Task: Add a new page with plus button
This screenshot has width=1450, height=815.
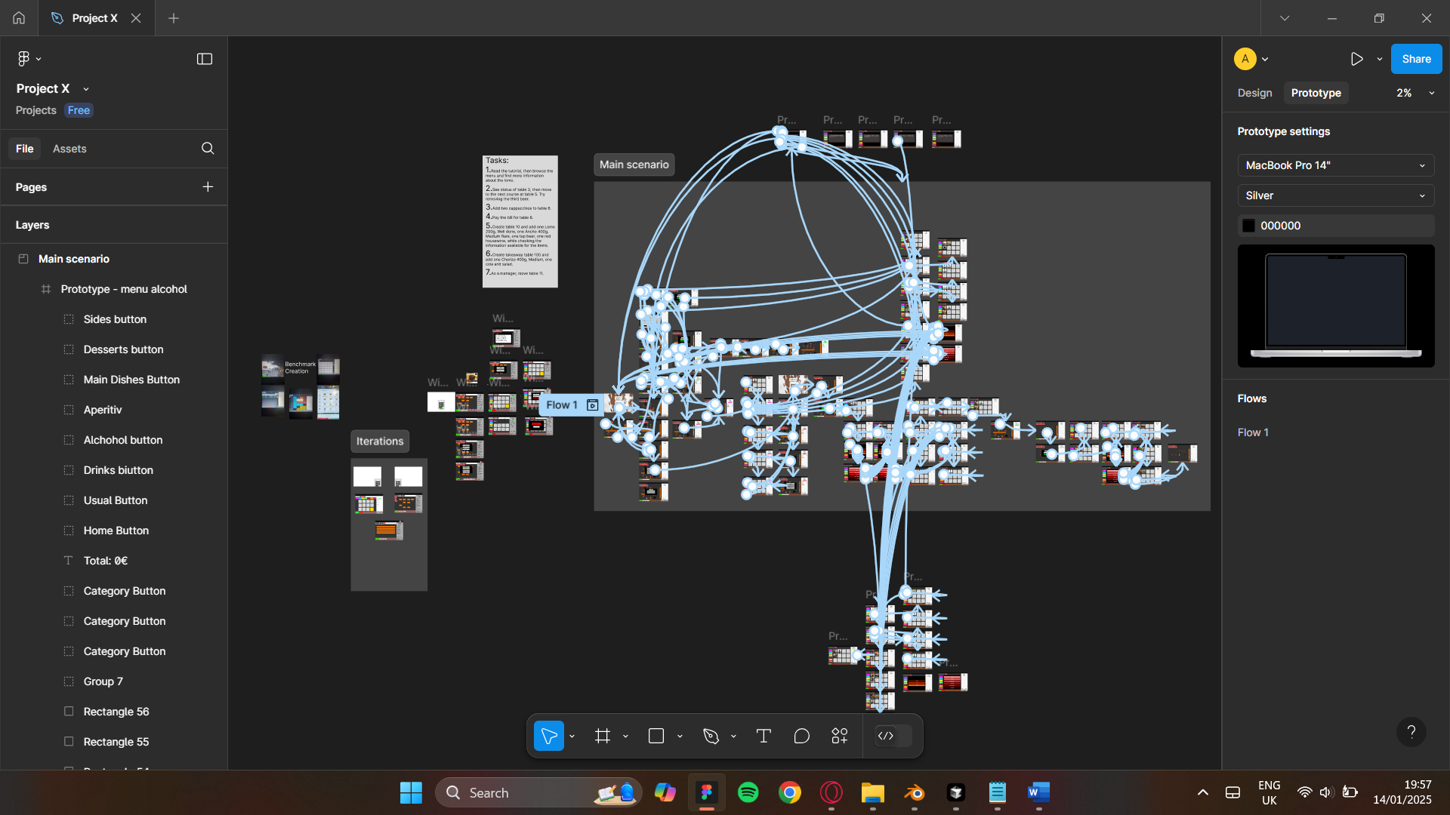Action: (x=208, y=187)
